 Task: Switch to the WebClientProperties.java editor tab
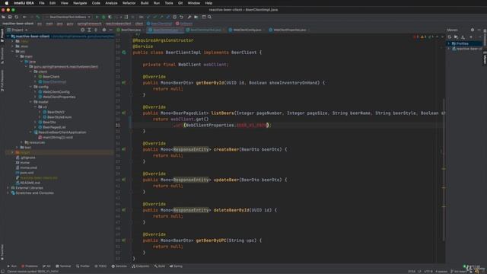tap(289, 30)
